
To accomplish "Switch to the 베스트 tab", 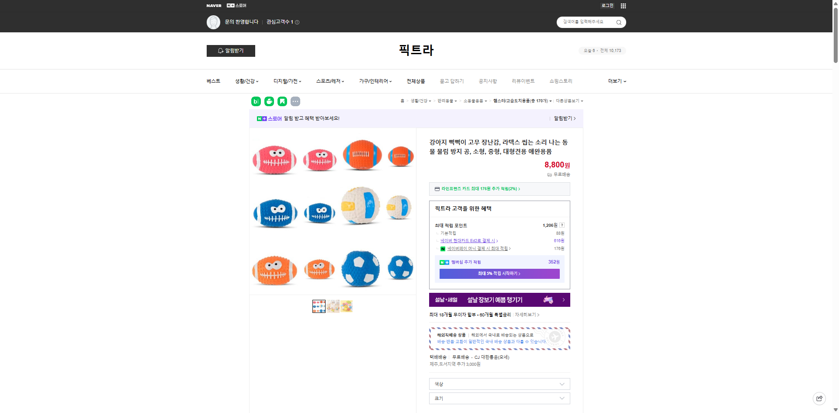I will click(x=213, y=81).
